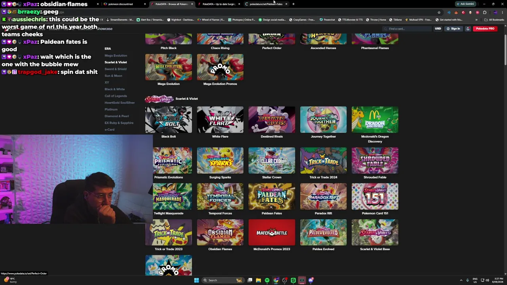Open the Windows Start menu

(196, 280)
